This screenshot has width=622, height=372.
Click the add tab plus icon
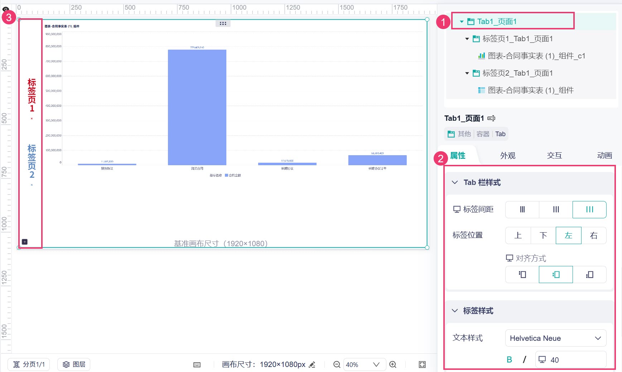tap(25, 242)
